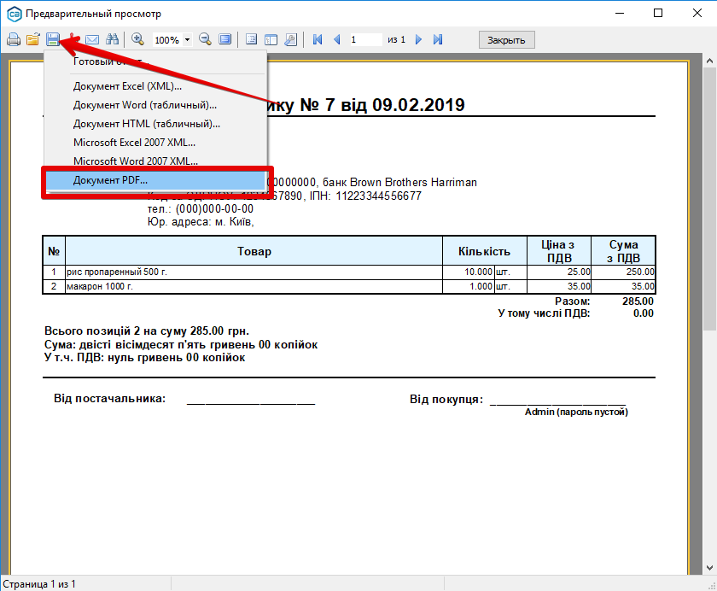
Task: Click the Сума з ПДВ header
Action: (x=623, y=251)
